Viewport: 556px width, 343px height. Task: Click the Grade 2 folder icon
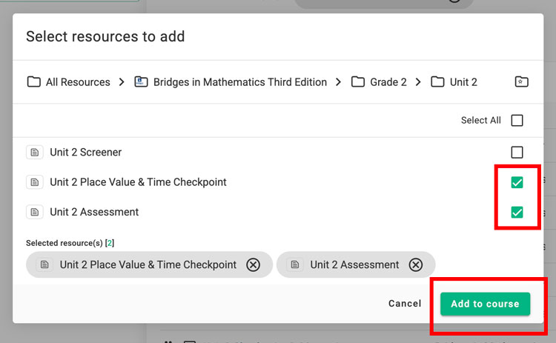click(x=358, y=82)
